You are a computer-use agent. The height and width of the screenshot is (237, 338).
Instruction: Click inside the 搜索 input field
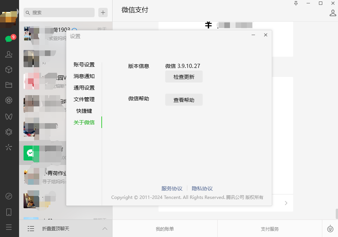[x=59, y=12]
